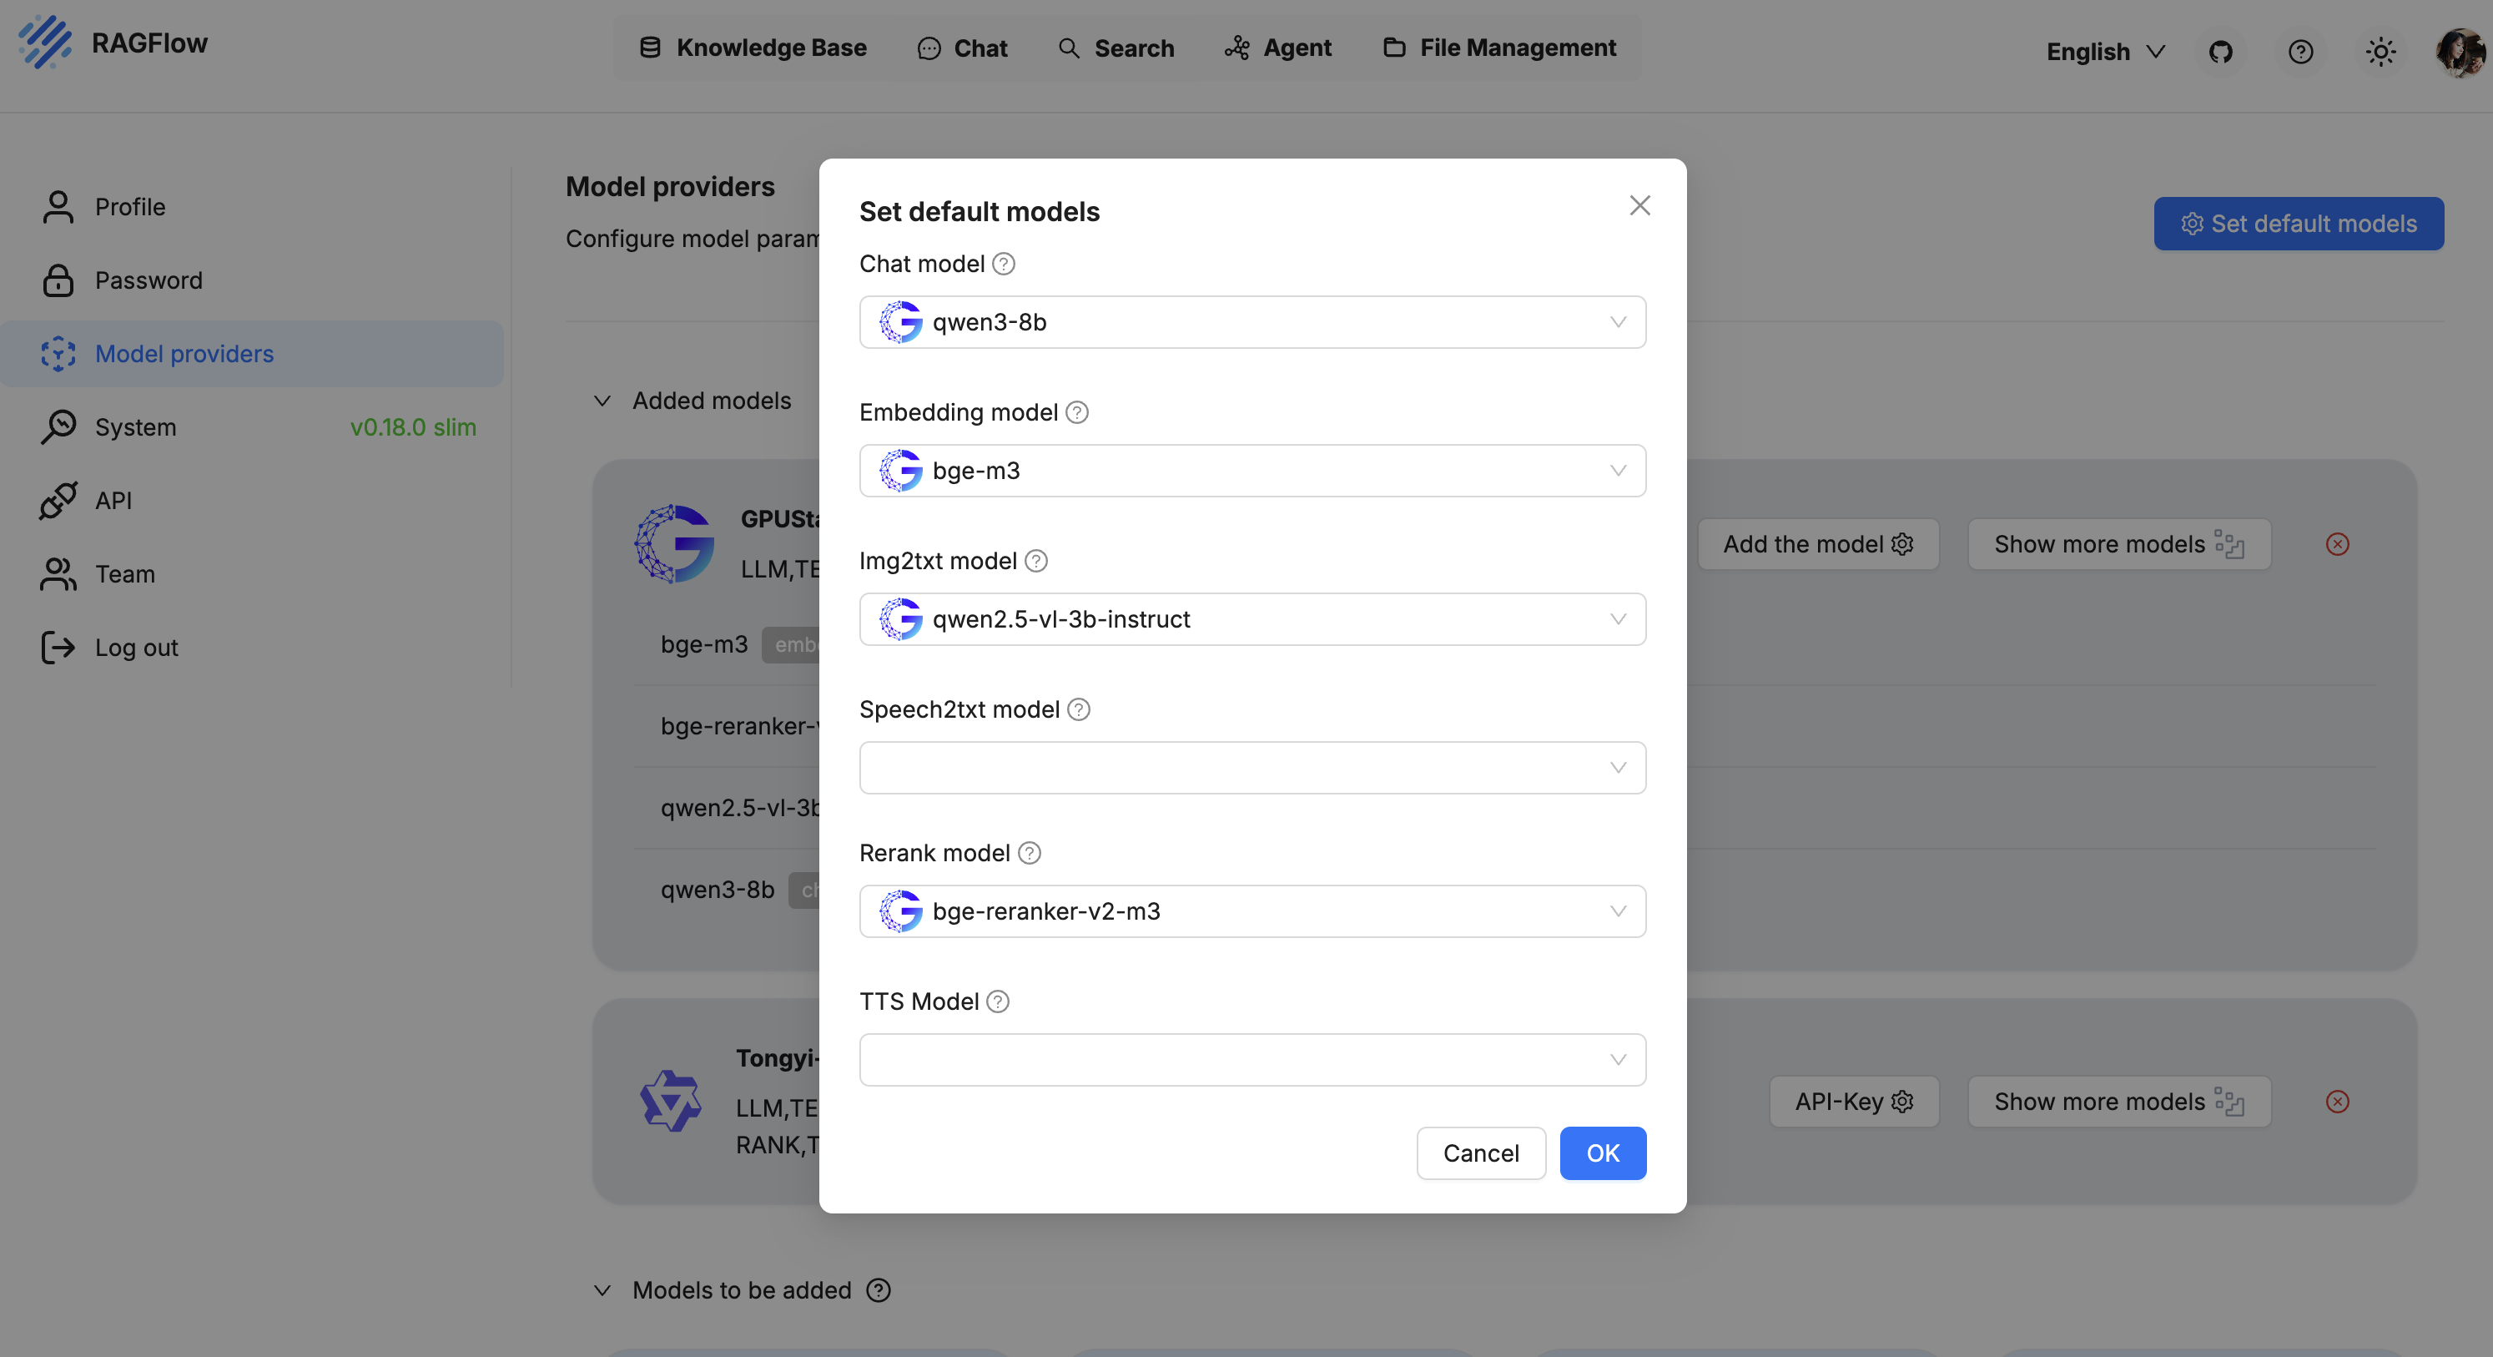Click the Rerank model help icon
The height and width of the screenshot is (1357, 2493).
tap(1029, 853)
